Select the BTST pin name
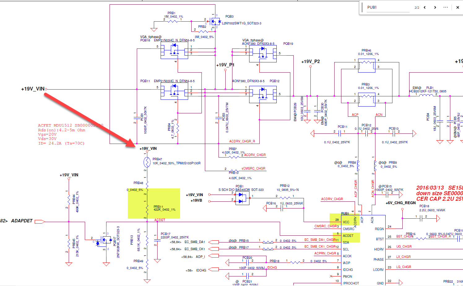 (x=380, y=239)
